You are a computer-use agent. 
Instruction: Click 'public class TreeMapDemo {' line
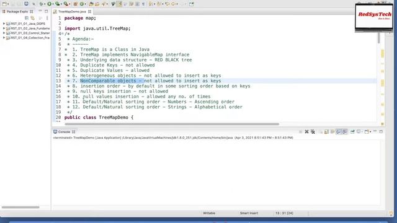coord(99,117)
